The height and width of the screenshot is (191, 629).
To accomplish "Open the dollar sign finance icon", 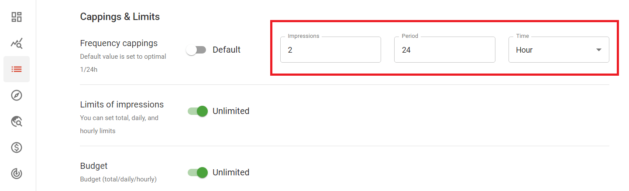I will point(17,147).
